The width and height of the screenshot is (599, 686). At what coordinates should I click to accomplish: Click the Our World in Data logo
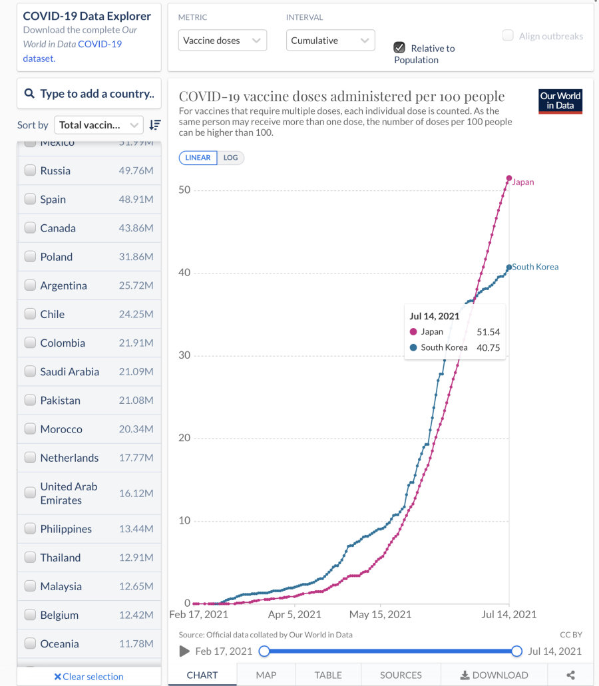tap(560, 101)
